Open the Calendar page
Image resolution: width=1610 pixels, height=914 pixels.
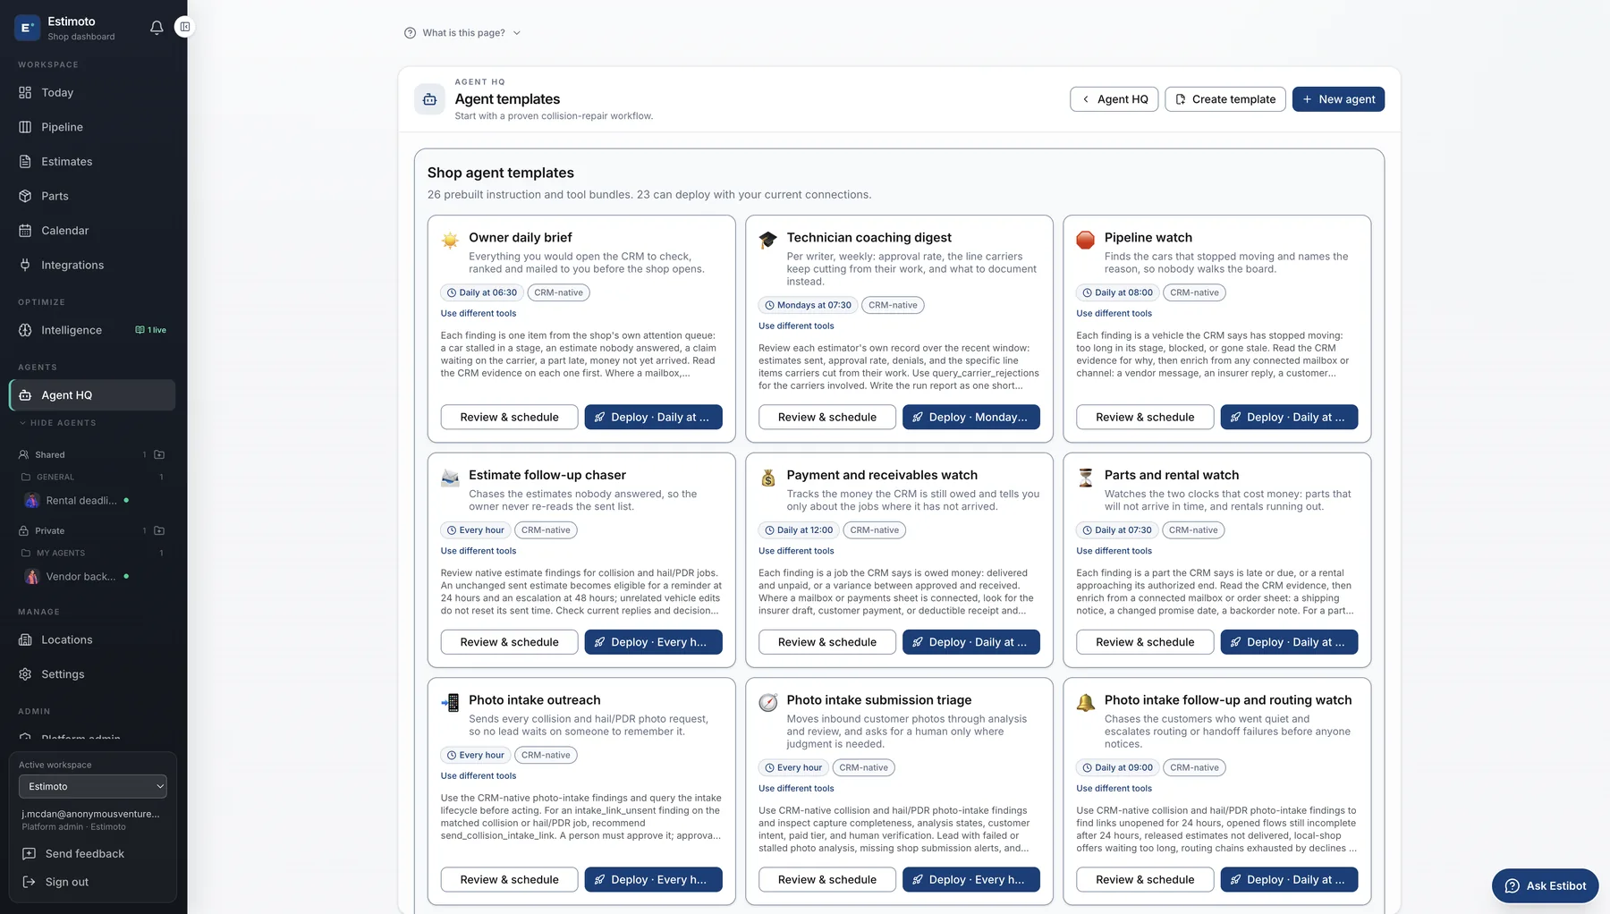pyautogui.click(x=92, y=231)
